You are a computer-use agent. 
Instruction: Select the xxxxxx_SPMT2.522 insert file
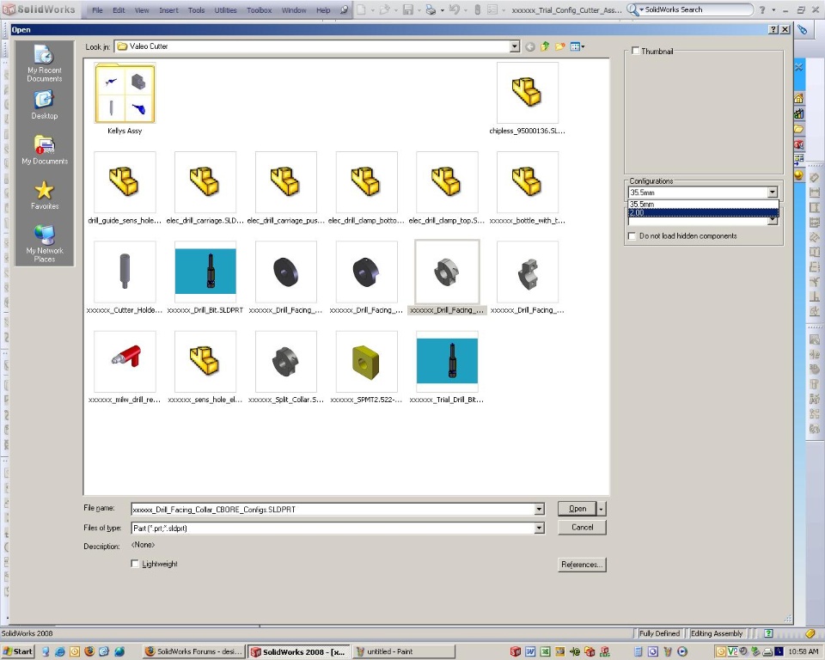pyautogui.click(x=366, y=367)
